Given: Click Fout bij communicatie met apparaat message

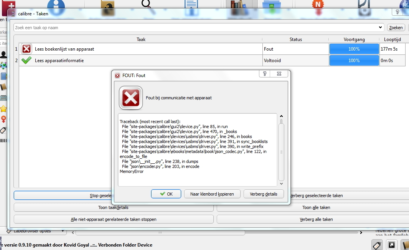Looking at the screenshot, I should 179,98.
